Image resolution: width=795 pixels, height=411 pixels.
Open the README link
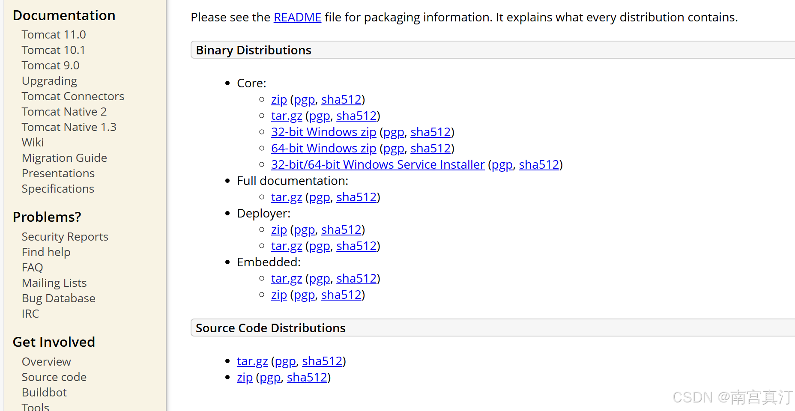(x=297, y=18)
